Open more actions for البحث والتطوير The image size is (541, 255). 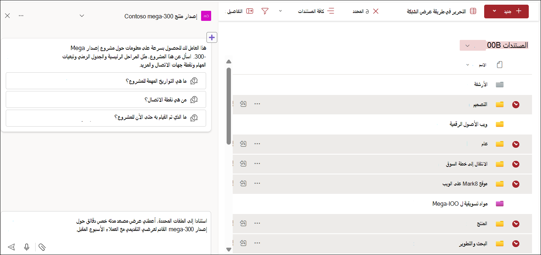(257, 243)
